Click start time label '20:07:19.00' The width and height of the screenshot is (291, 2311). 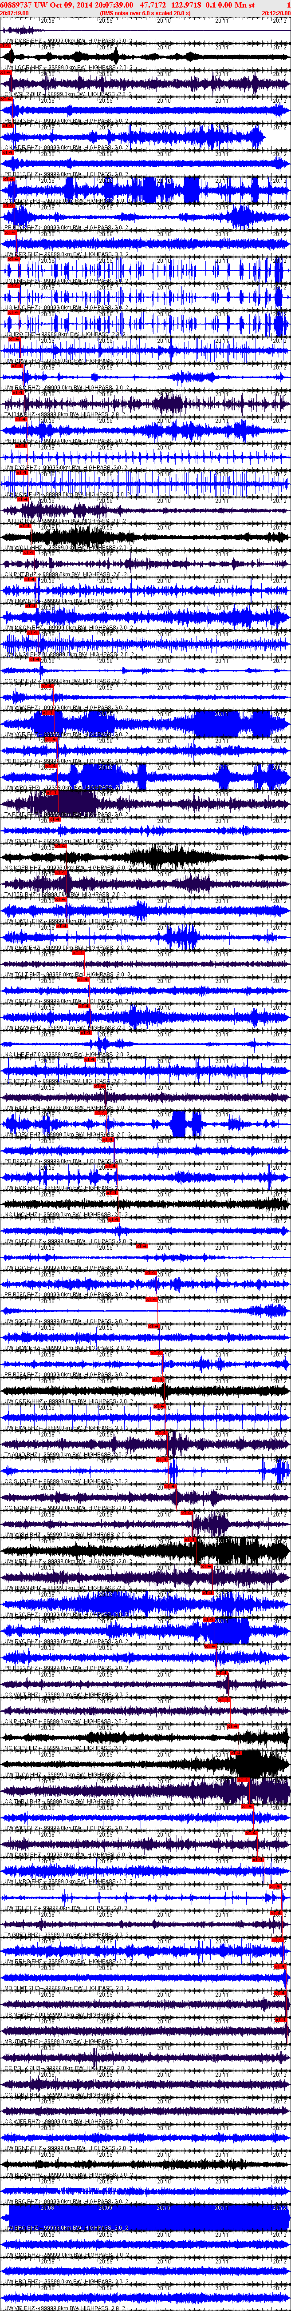pyautogui.click(x=14, y=12)
